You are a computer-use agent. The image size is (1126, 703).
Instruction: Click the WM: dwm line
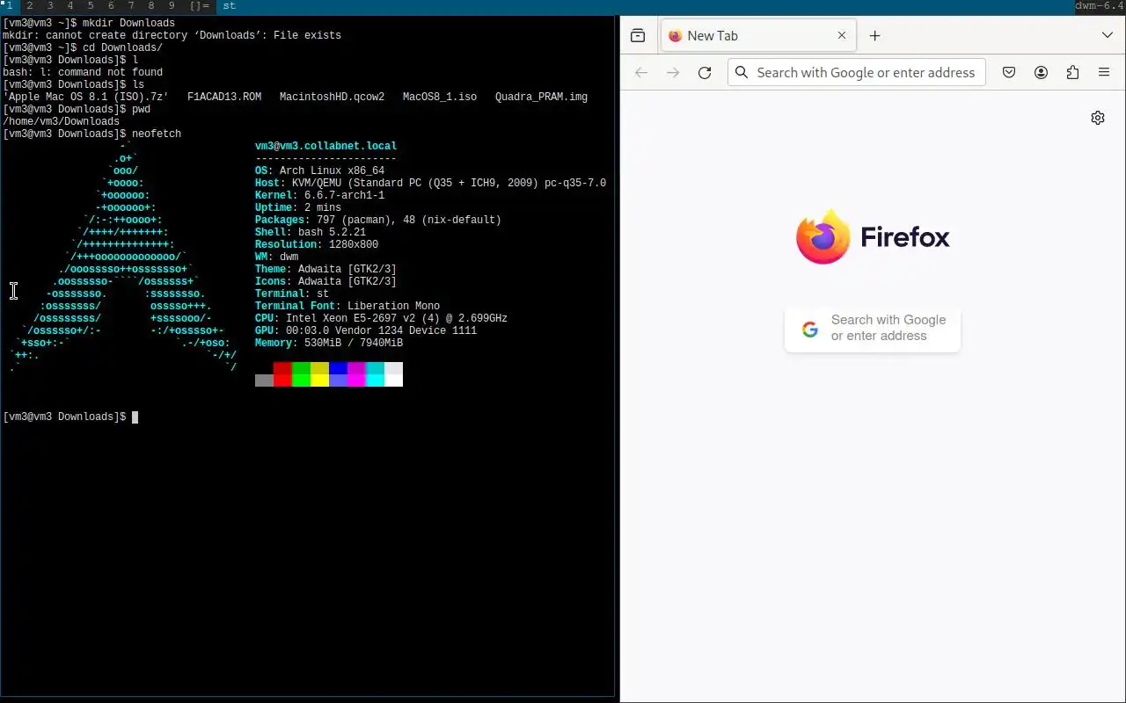276,257
